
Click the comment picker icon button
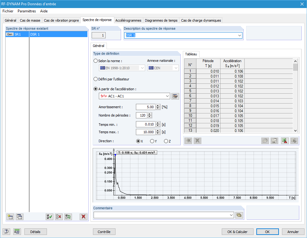pos(239,215)
